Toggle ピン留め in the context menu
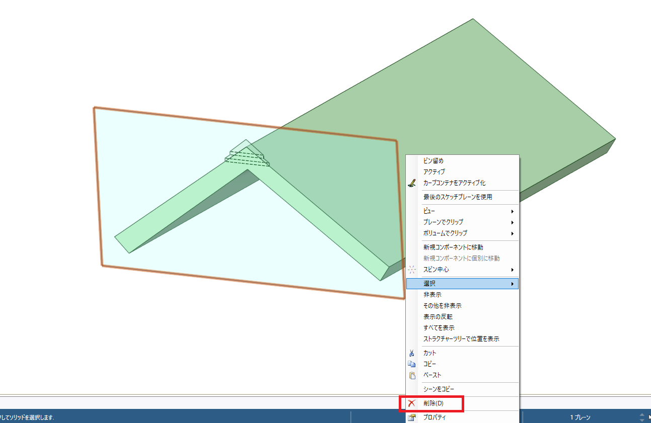Viewport: 651px width, 423px height. 433,161
